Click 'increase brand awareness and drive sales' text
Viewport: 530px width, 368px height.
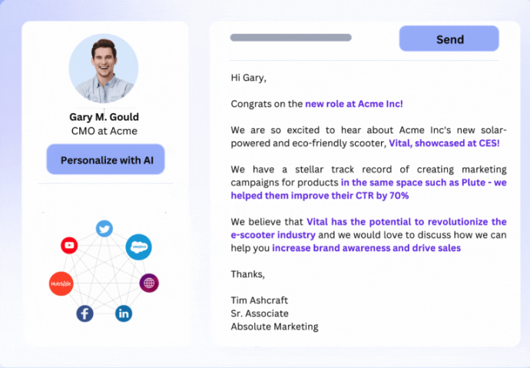pyautogui.click(x=366, y=248)
